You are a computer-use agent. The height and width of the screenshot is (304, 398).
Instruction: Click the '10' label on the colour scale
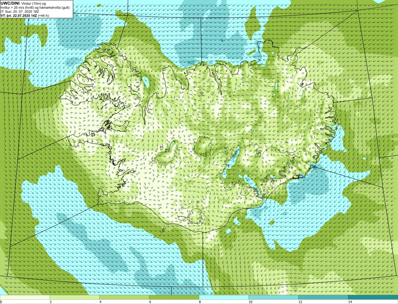click(250, 302)
